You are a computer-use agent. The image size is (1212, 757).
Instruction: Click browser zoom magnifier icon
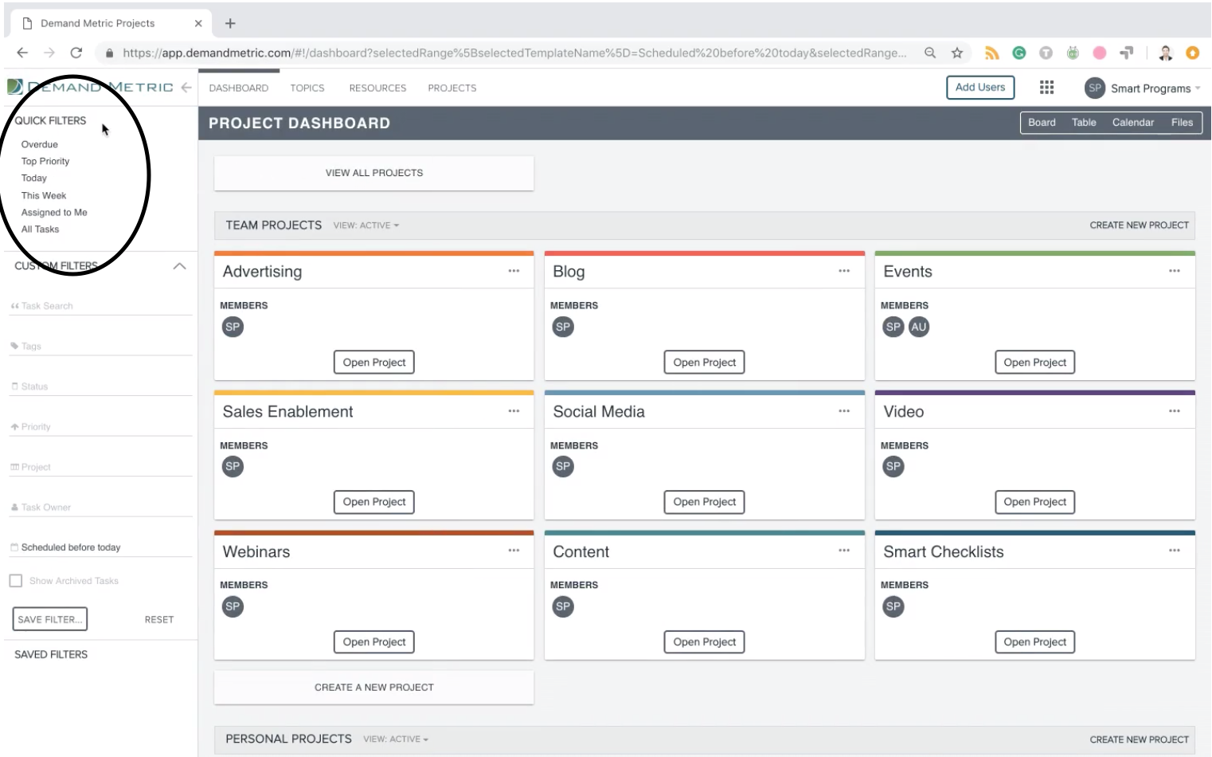click(x=930, y=53)
